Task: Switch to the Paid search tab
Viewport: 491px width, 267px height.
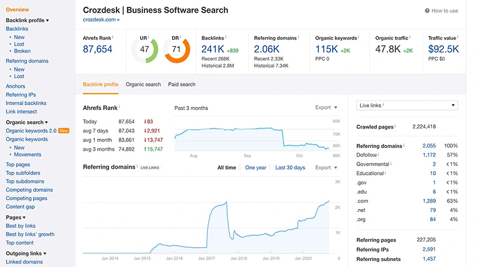Action: pyautogui.click(x=182, y=84)
